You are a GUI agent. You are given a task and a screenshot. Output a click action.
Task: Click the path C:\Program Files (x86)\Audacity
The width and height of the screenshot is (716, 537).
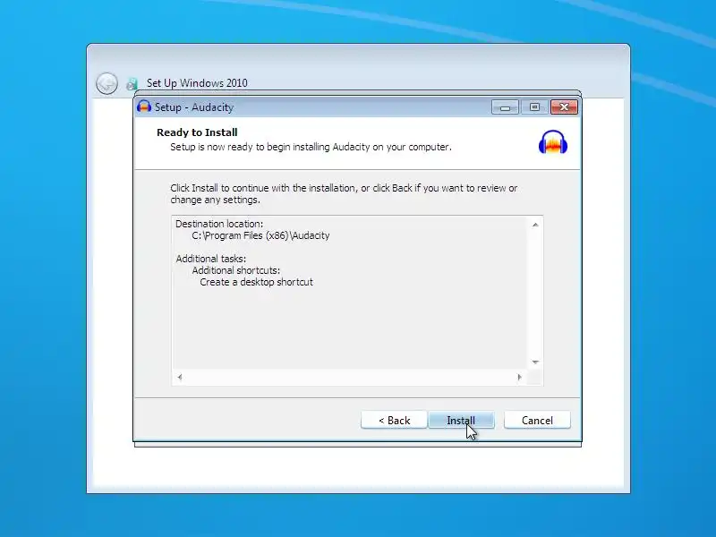[x=260, y=235]
